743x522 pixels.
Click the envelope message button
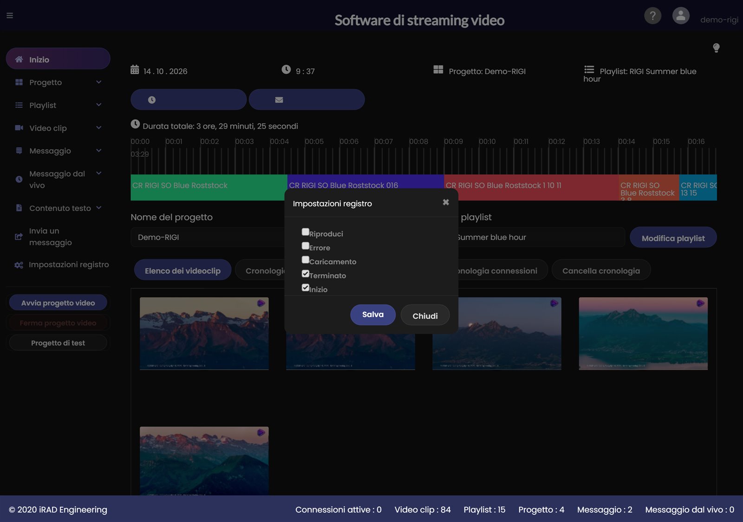[307, 100]
